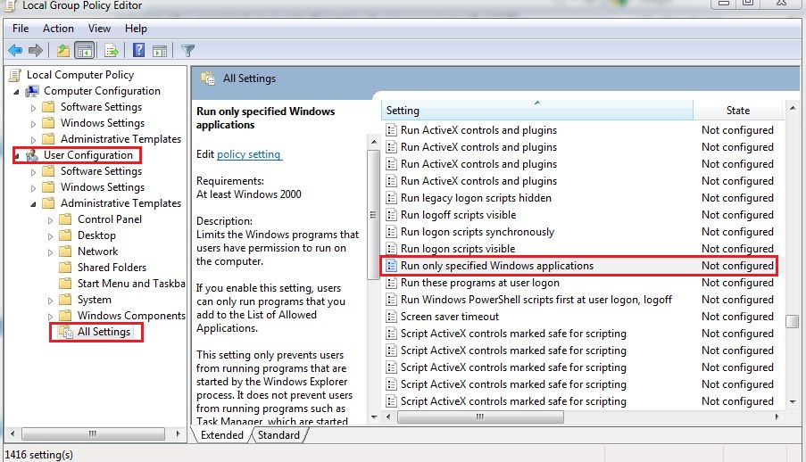Select the Screen saver timeout setting
This screenshot has width=806, height=462.
(449, 317)
